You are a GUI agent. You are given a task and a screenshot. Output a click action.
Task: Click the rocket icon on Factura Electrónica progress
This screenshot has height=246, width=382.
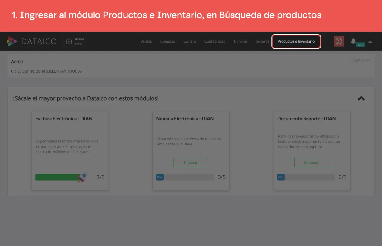click(x=82, y=177)
